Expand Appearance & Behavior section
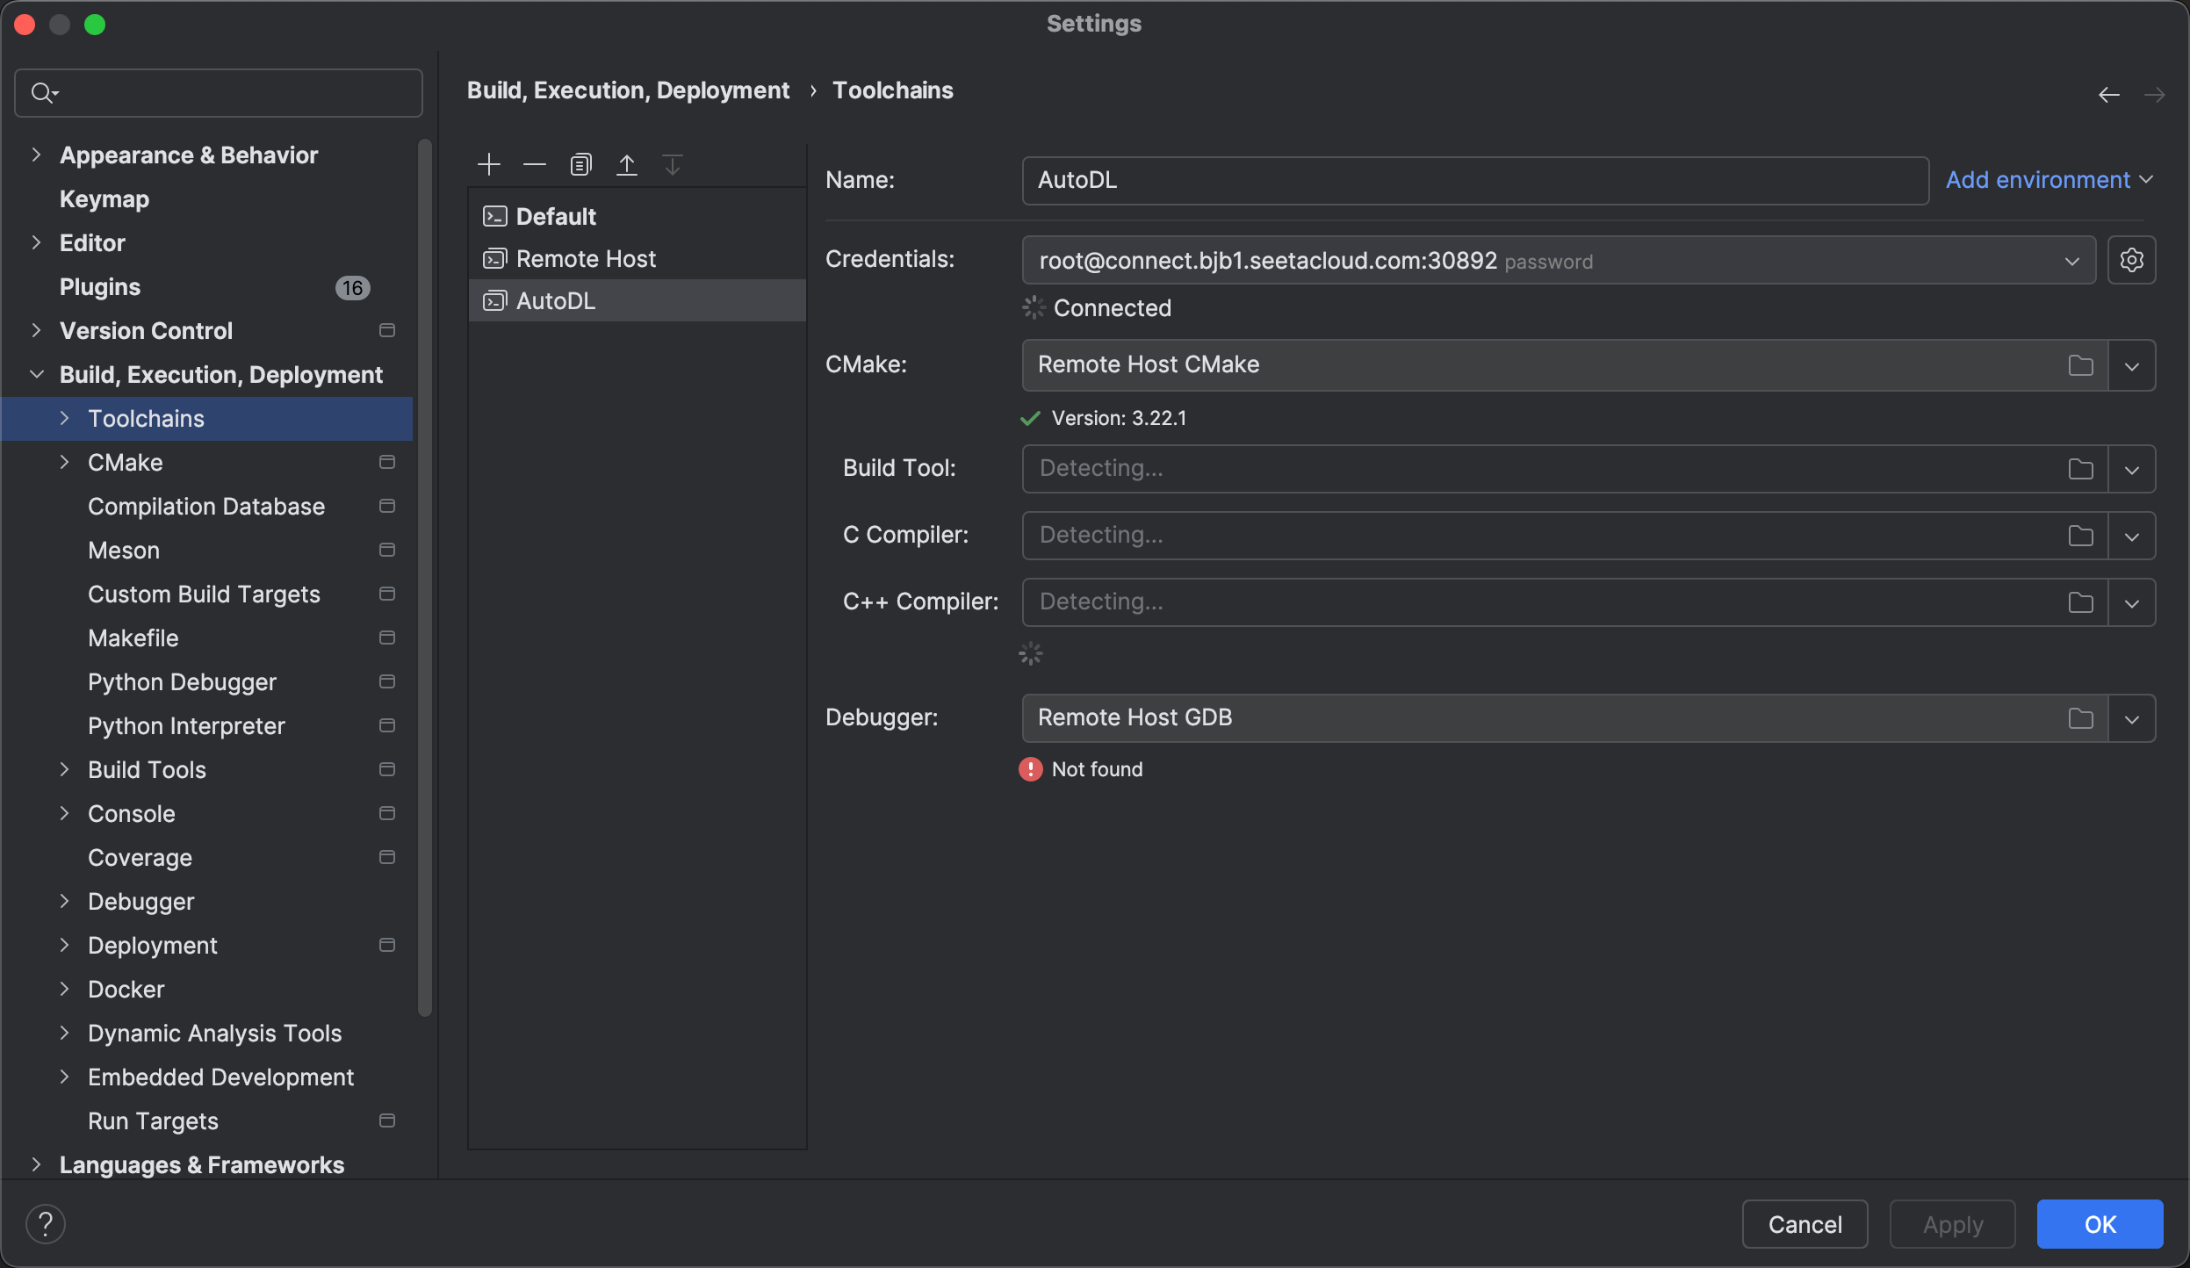Screen dimensions: 2190x1268 36,155
